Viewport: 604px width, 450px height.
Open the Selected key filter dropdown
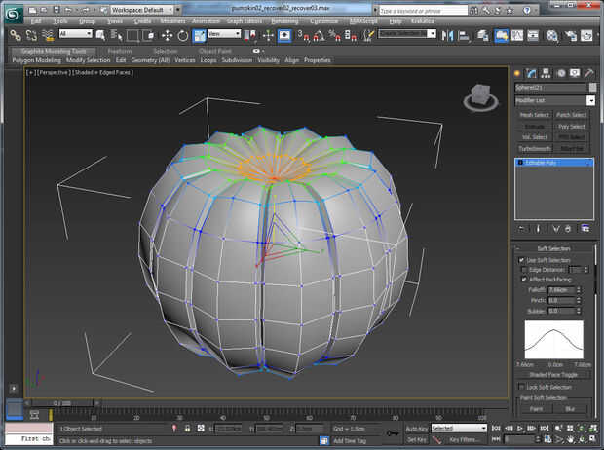tap(458, 428)
